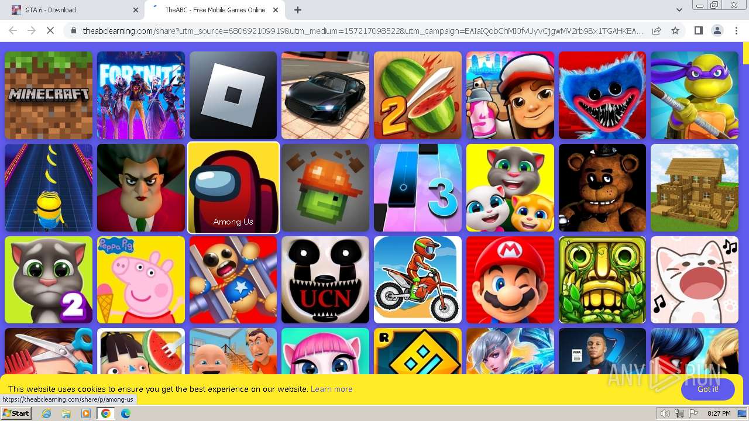Open the Roblox logo game tile

pos(233,95)
